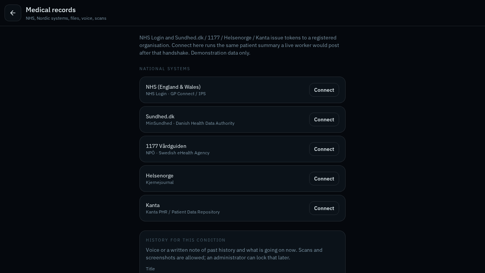Screen dimensions: 485x273
Task: Select the NHS (England & Wales) card title
Action: [173, 87]
